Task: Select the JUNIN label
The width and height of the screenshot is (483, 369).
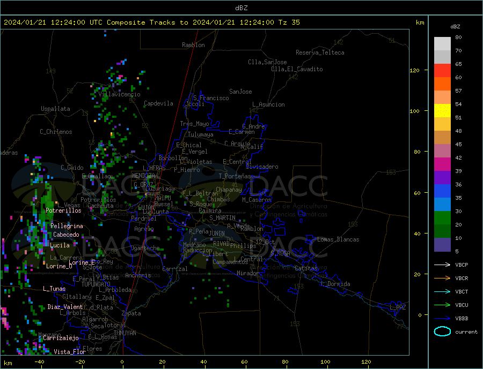Action: click(217, 234)
